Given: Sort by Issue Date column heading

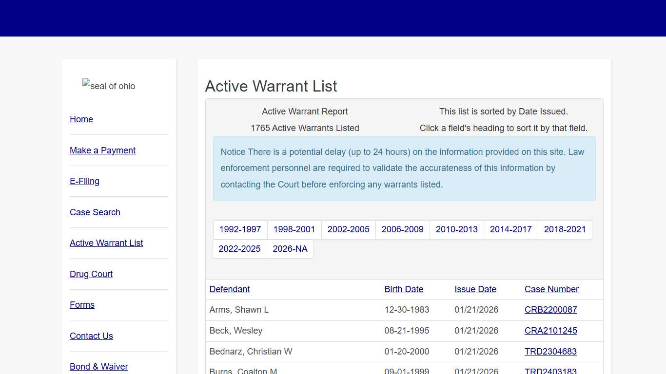Looking at the screenshot, I should [x=475, y=289].
